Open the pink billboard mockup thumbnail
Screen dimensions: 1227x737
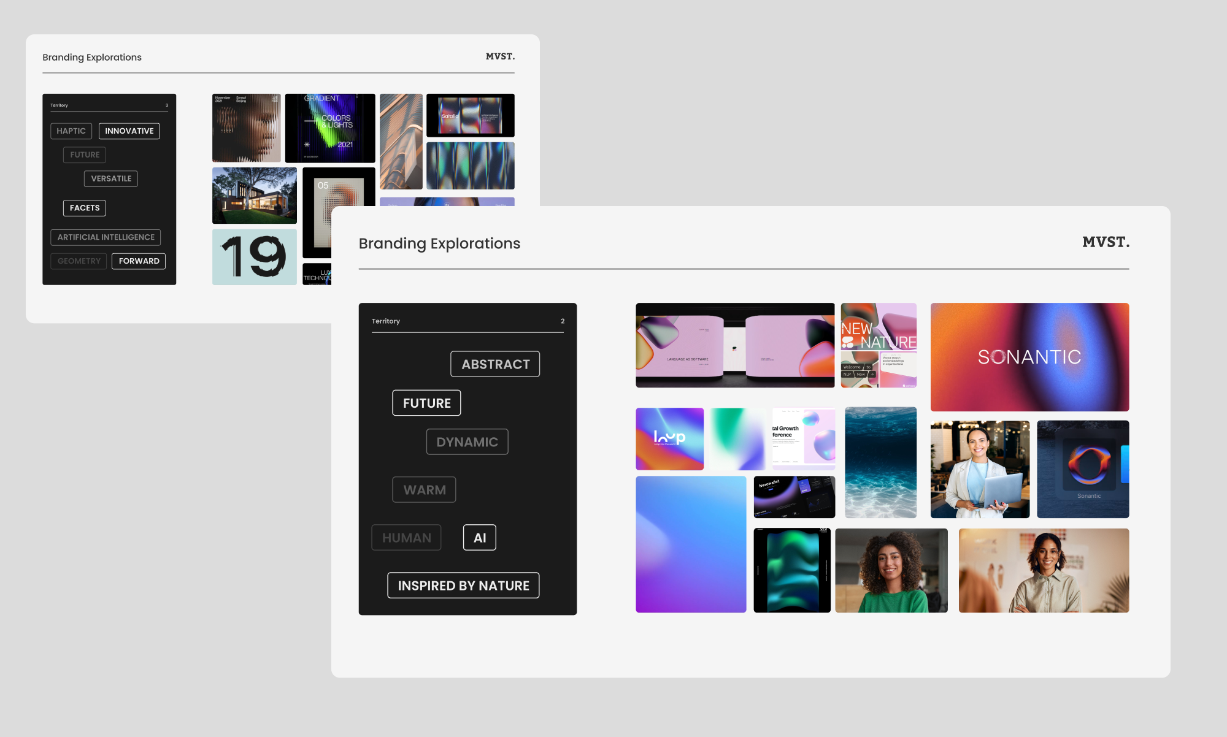click(735, 345)
